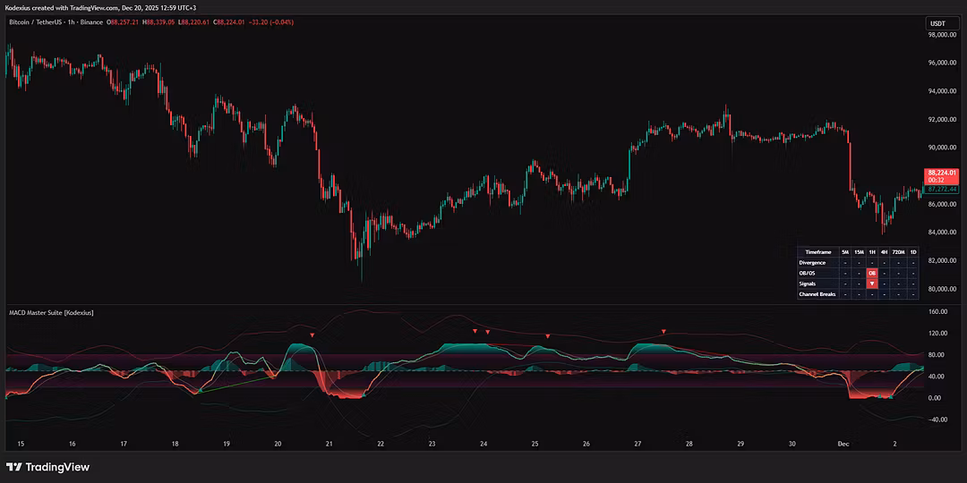Viewport: 967px width, 483px height.
Task: Click the Divergence row label in table
Action: point(812,263)
